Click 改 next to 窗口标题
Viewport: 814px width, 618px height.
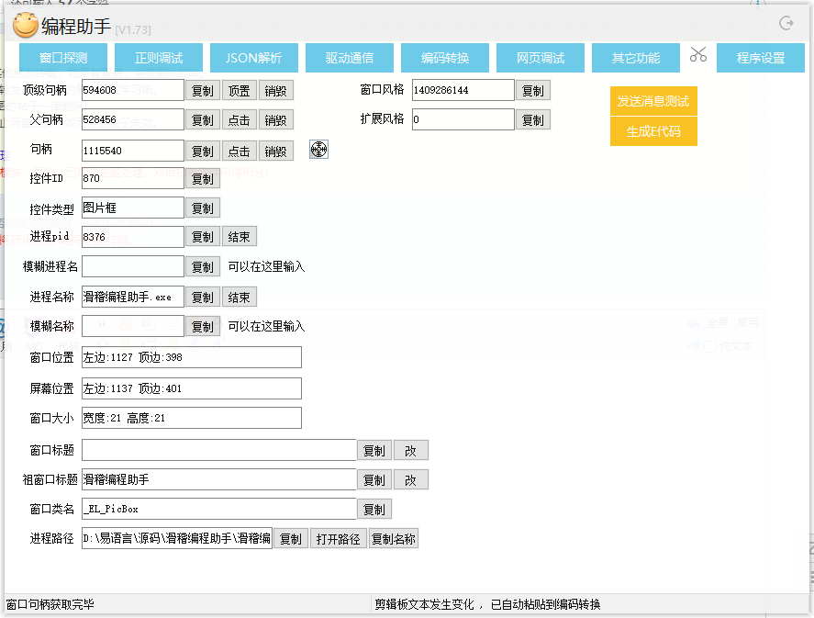tap(411, 451)
